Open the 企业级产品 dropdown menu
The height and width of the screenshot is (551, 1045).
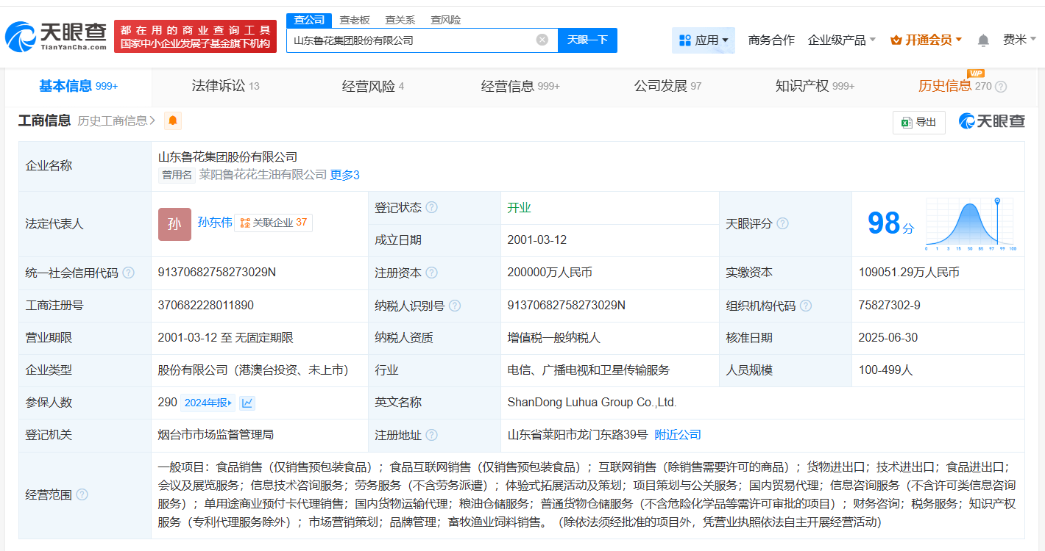[841, 40]
